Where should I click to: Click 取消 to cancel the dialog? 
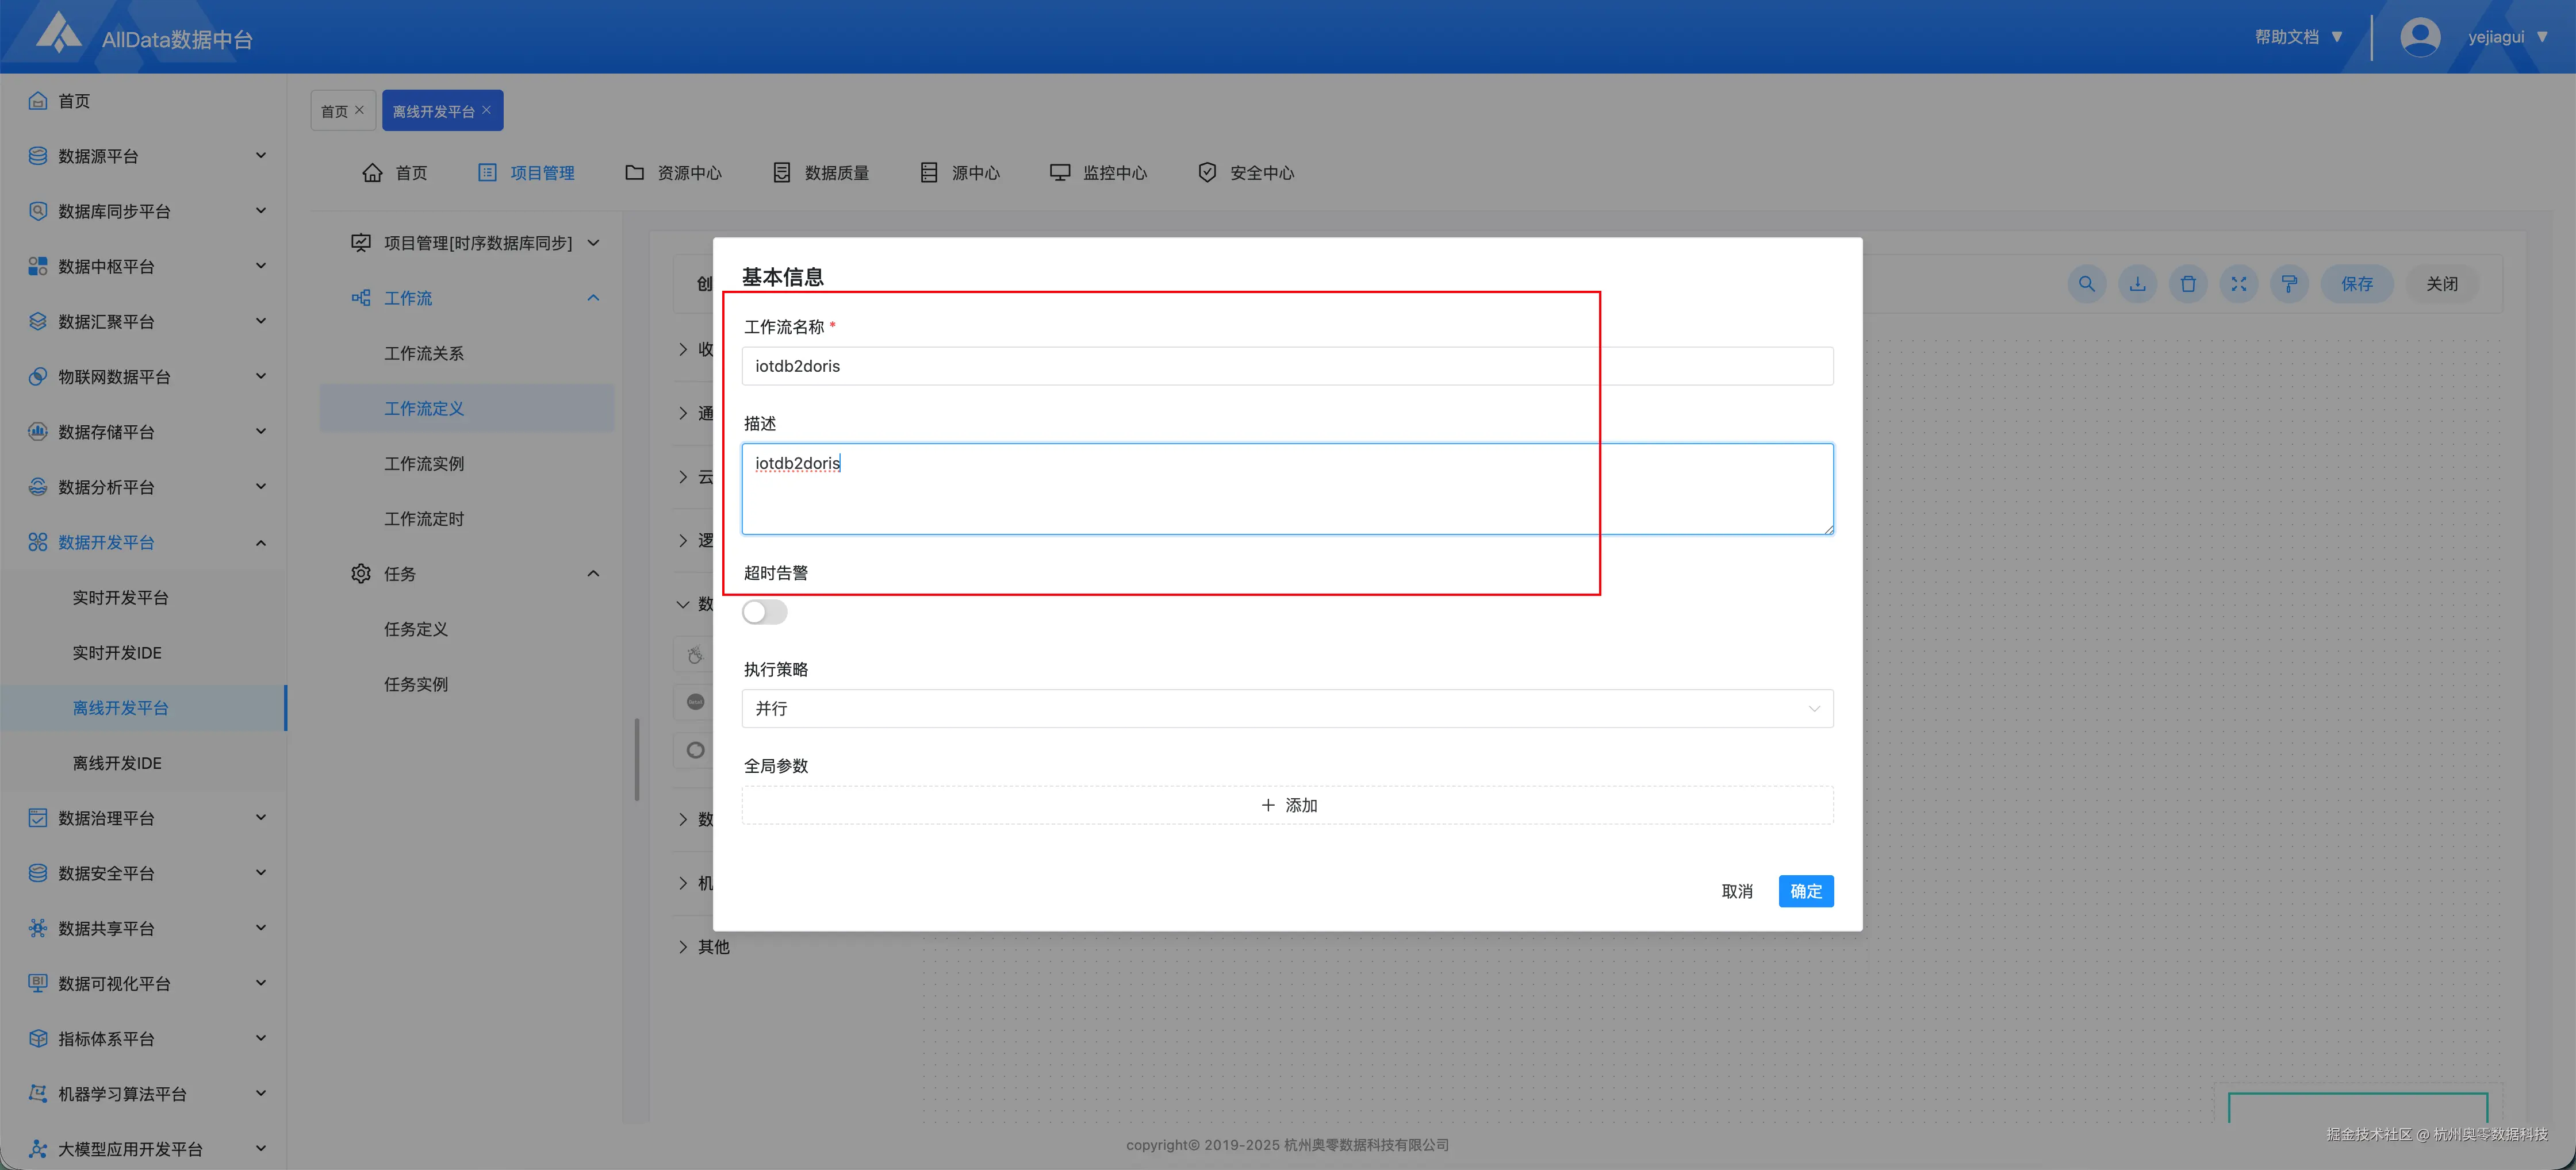[1737, 891]
